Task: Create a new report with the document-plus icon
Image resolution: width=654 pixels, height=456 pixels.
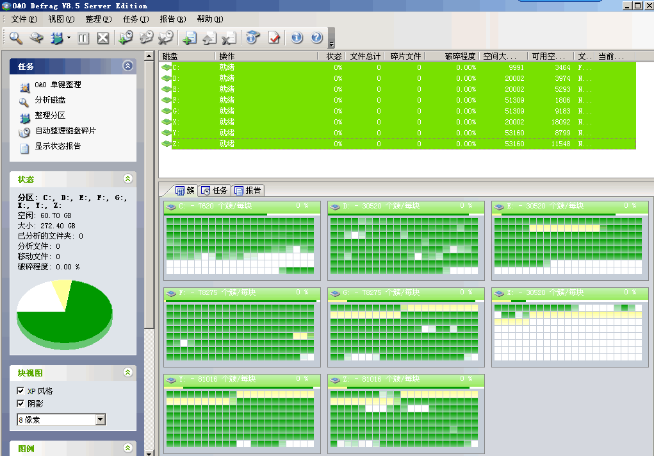Action: pyautogui.click(x=190, y=38)
